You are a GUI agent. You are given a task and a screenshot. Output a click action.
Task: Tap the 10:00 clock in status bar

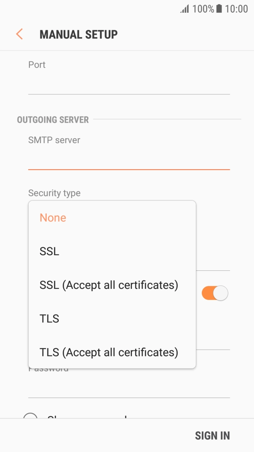pos(236,9)
